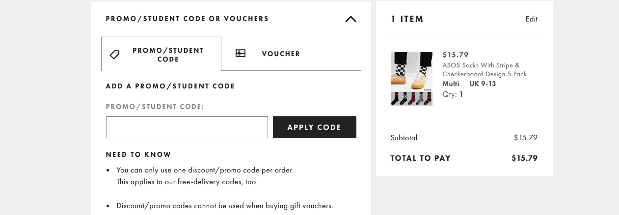Click the 1 Item heading

pos(407,20)
